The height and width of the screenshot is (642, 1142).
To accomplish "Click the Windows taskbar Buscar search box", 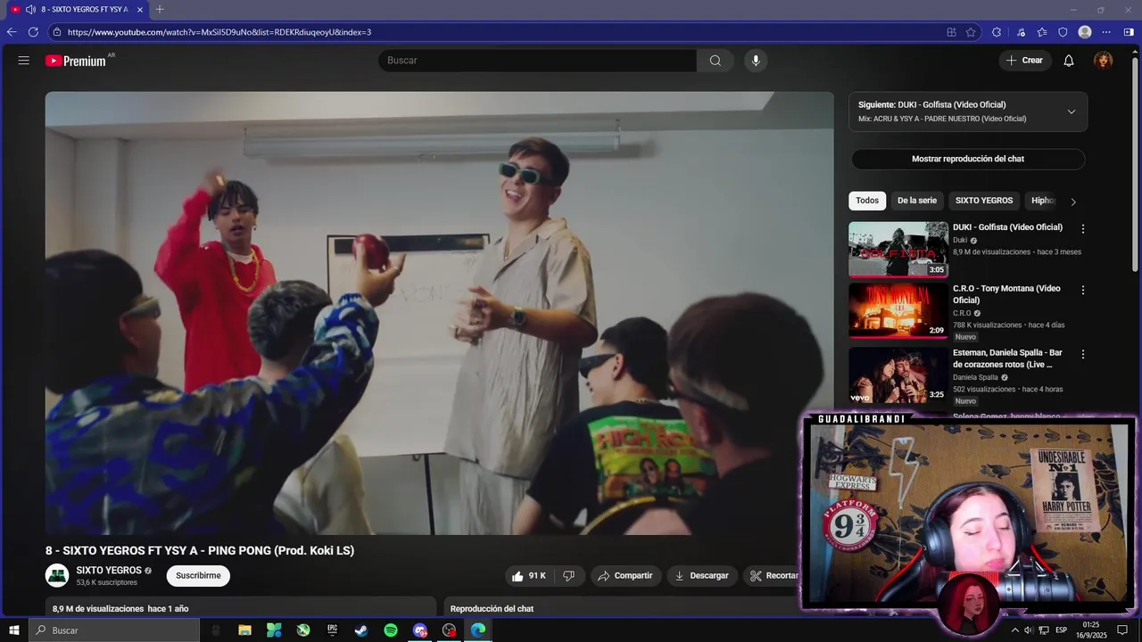I will [115, 630].
